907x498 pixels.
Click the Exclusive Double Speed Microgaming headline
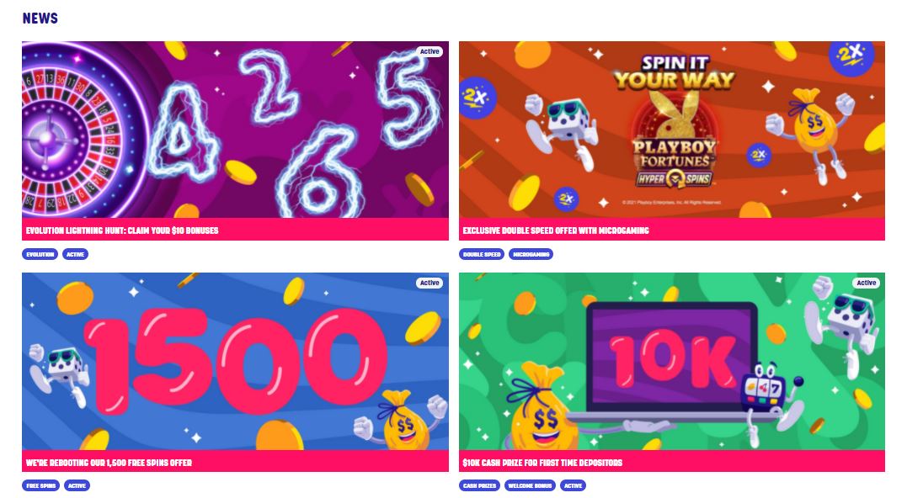555,230
